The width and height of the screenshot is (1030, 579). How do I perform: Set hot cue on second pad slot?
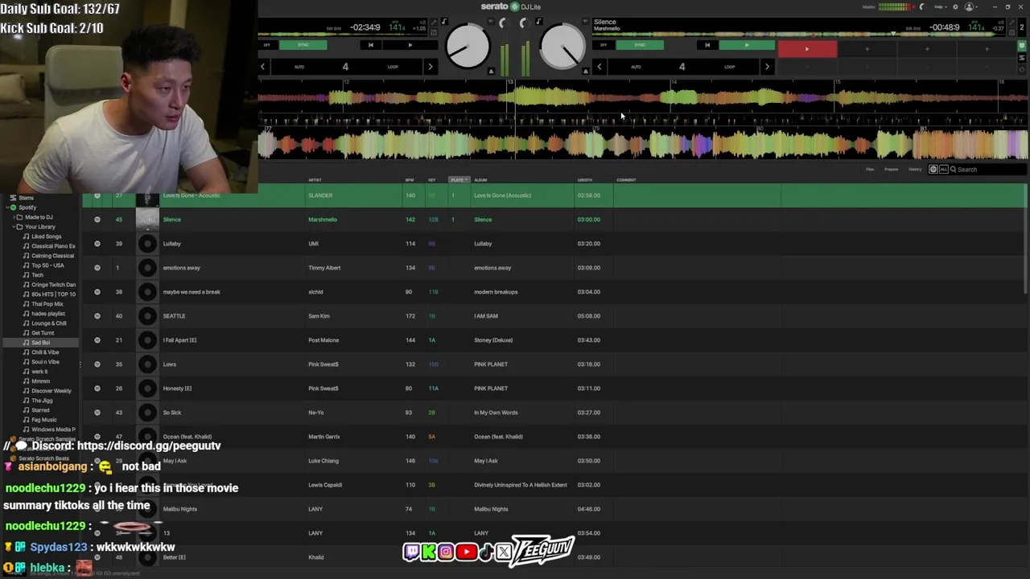coord(867,50)
